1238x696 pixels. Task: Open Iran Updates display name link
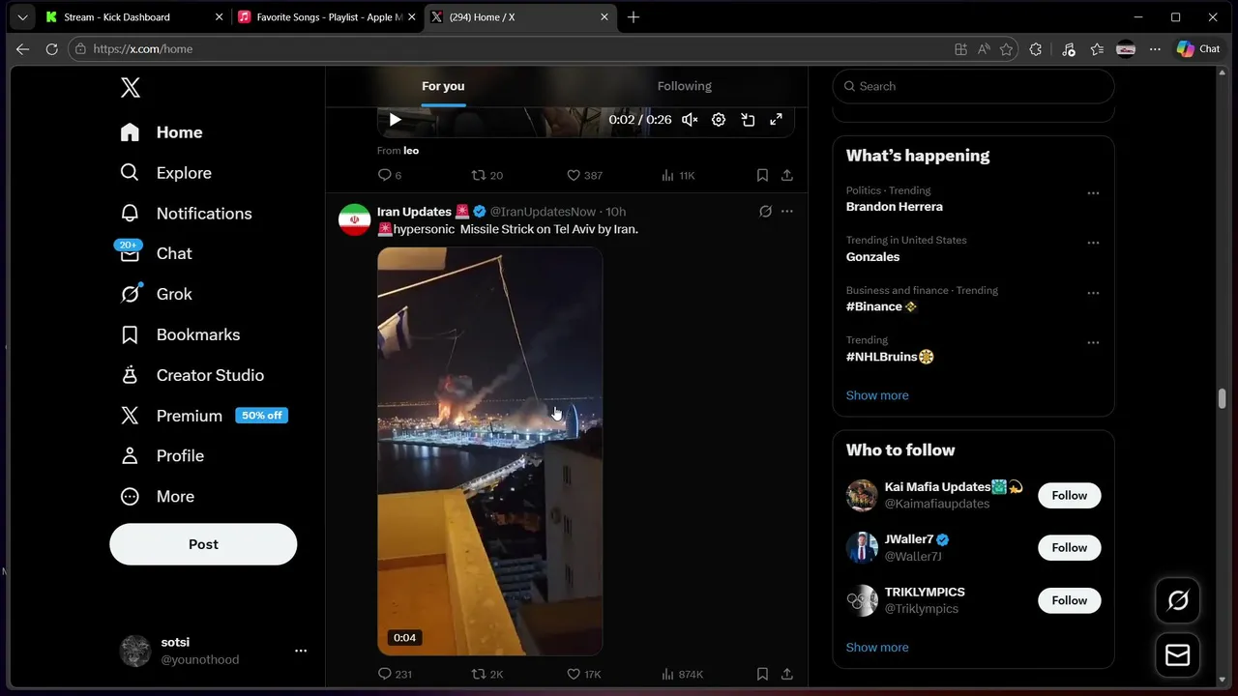click(x=414, y=212)
